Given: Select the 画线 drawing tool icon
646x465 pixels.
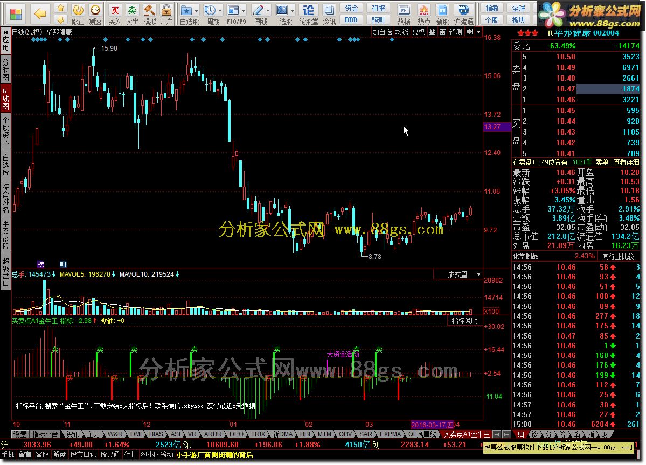Looking at the screenshot, I should tap(258, 10).
